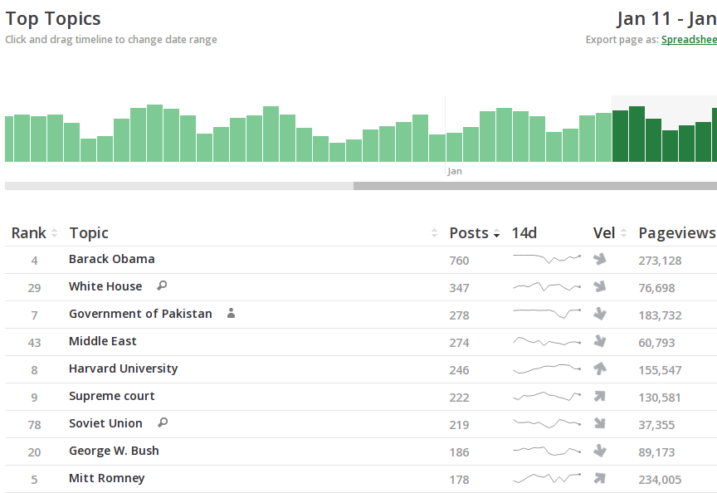Sort the table by Vel column
The height and width of the screenshot is (493, 717).
coord(609,233)
